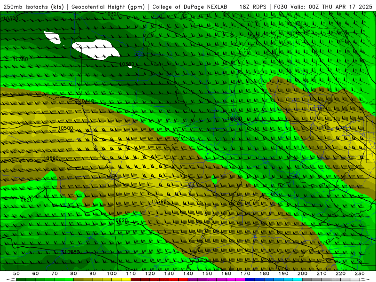
Task: Click the 'F030' forecast hour text
Action: click(280, 7)
